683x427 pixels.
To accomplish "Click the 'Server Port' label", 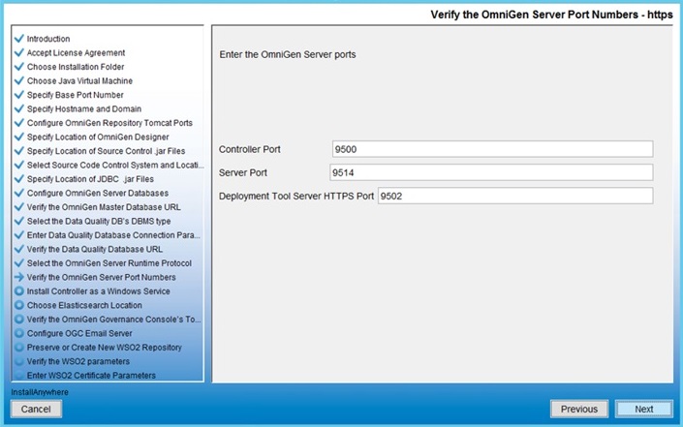I will pyautogui.click(x=242, y=172).
